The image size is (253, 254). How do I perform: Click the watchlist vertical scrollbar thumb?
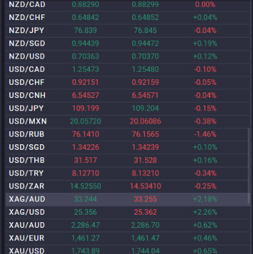point(249,166)
